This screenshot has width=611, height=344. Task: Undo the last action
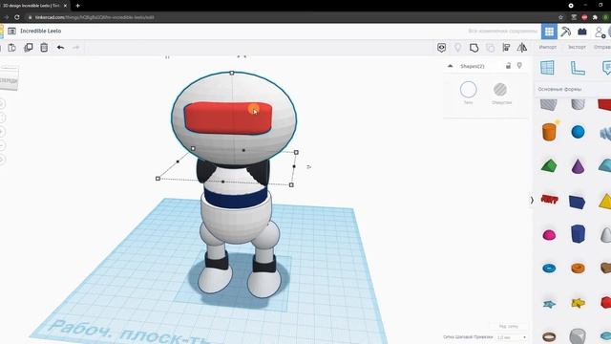[x=60, y=48]
